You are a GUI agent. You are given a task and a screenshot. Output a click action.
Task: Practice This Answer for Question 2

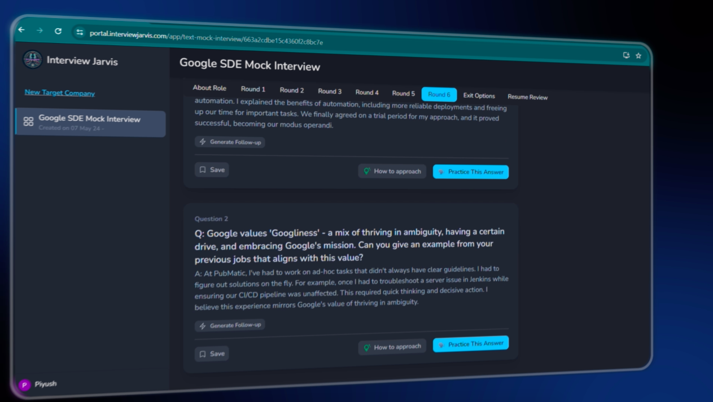click(x=471, y=344)
